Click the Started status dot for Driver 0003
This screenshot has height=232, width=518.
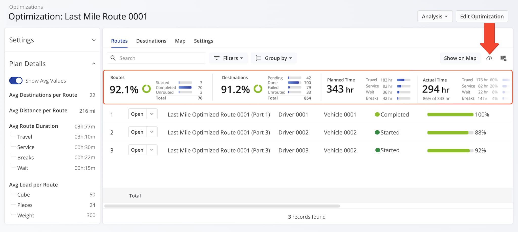coord(378,150)
